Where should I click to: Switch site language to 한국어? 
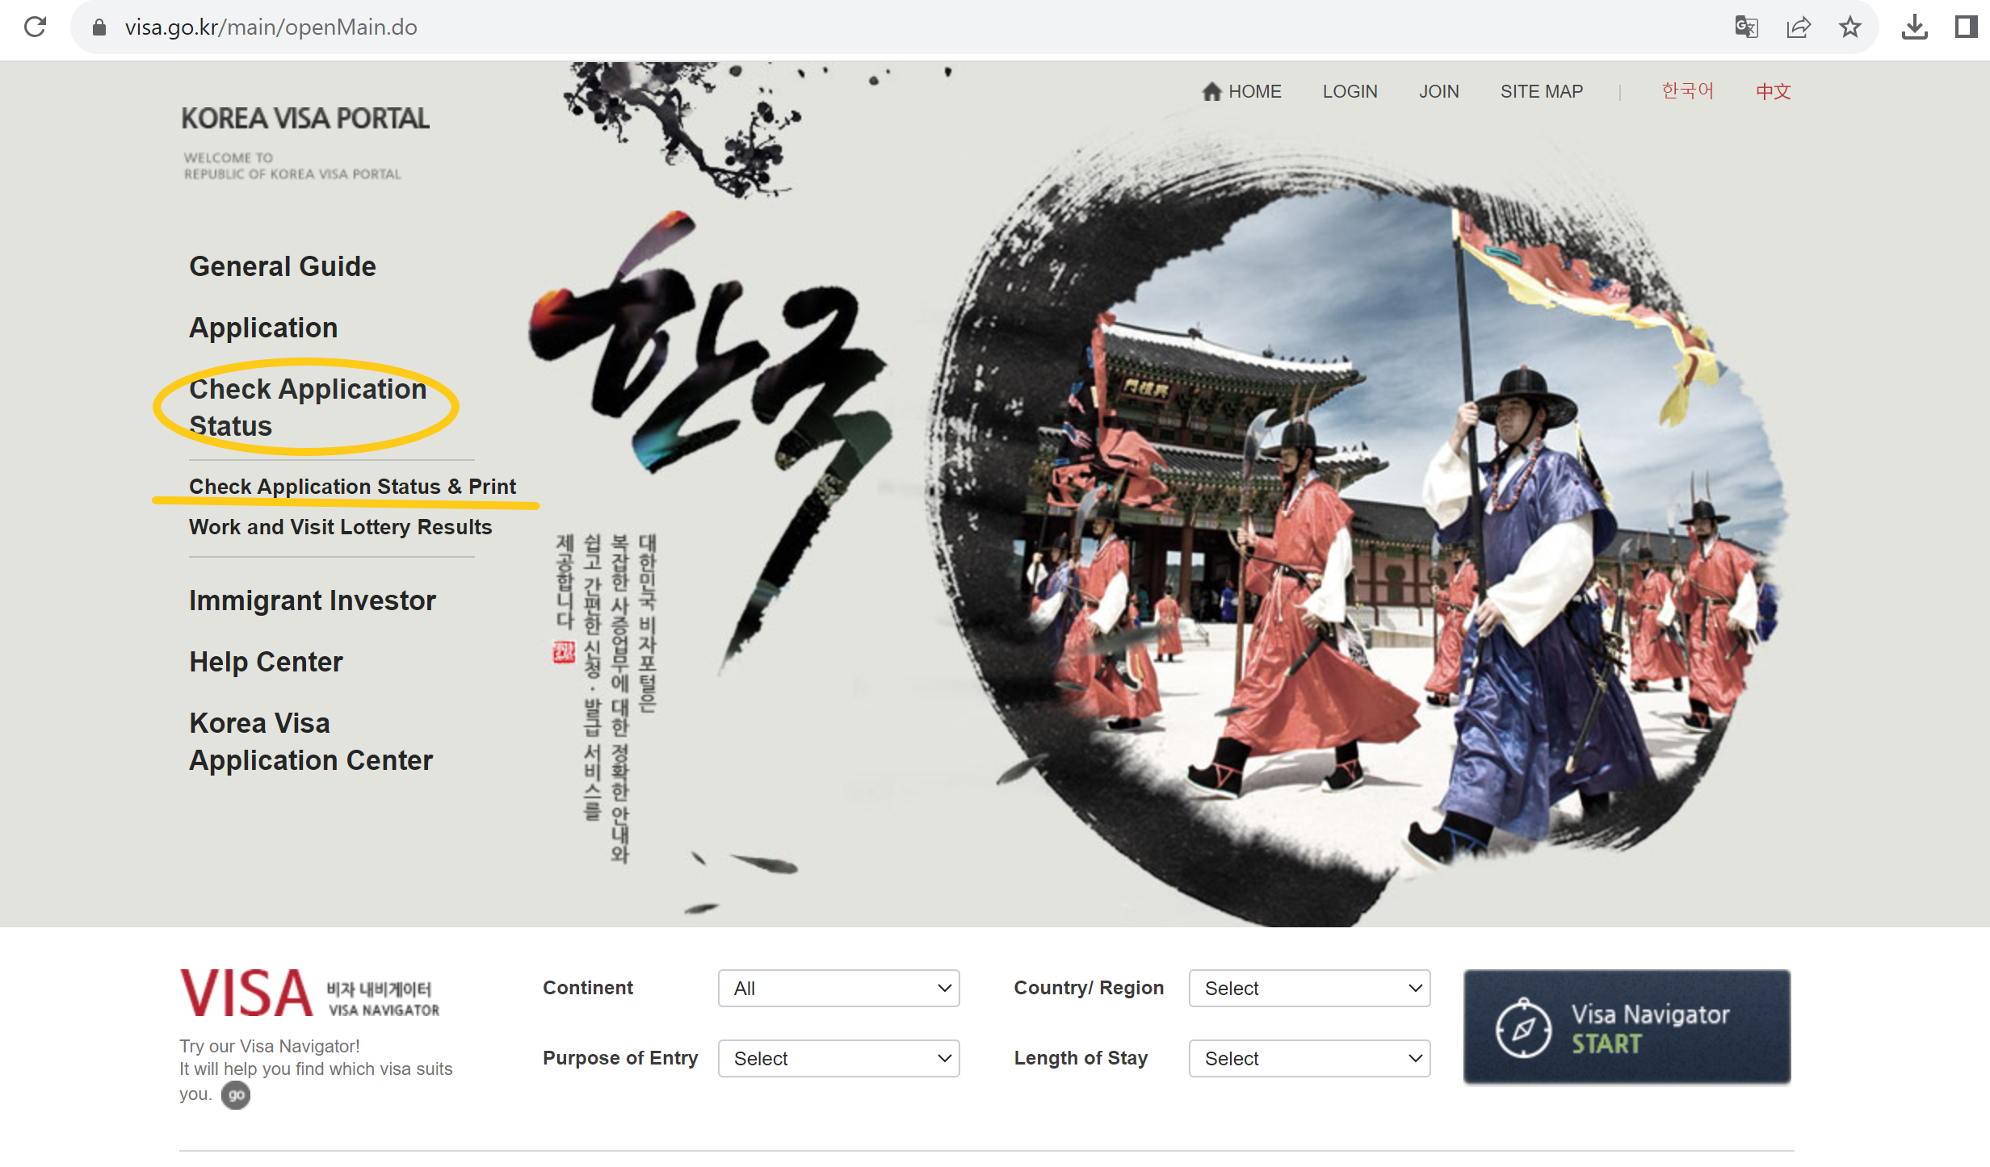(x=1687, y=91)
